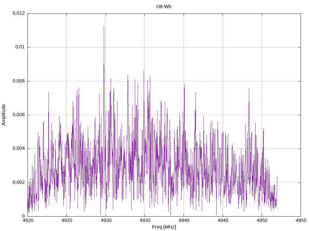Click the Amplitude y-axis label
Viewport: 309px width, 231px height.
(x=4, y=115)
